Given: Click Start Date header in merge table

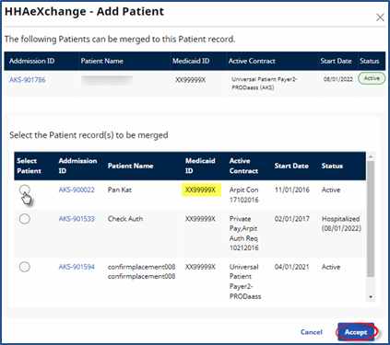Looking at the screenshot, I should [291, 166].
